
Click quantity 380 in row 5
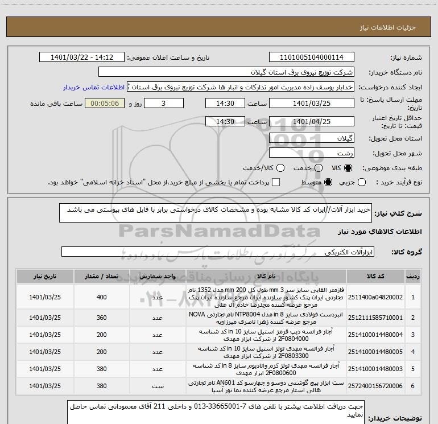tap(102, 369)
